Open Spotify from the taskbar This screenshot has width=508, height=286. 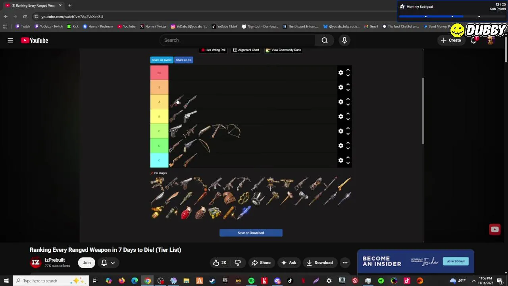(251, 281)
